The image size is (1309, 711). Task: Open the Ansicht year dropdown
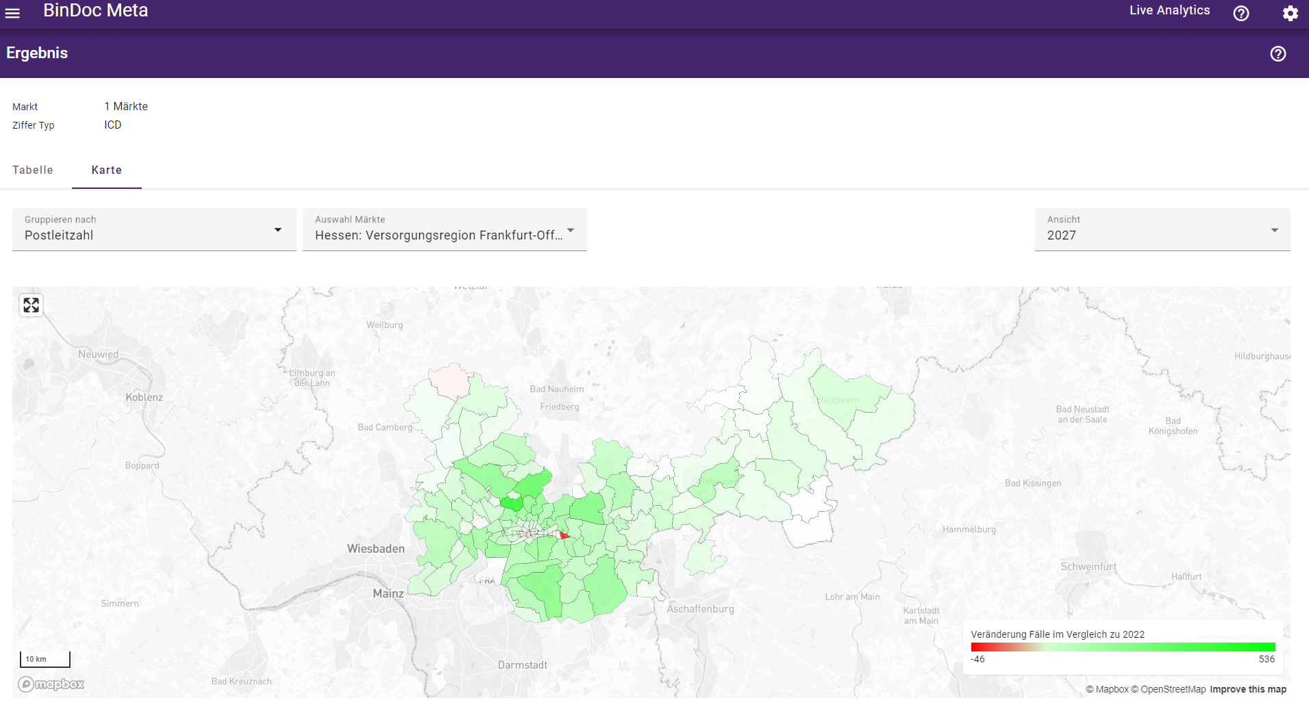coord(1162,229)
